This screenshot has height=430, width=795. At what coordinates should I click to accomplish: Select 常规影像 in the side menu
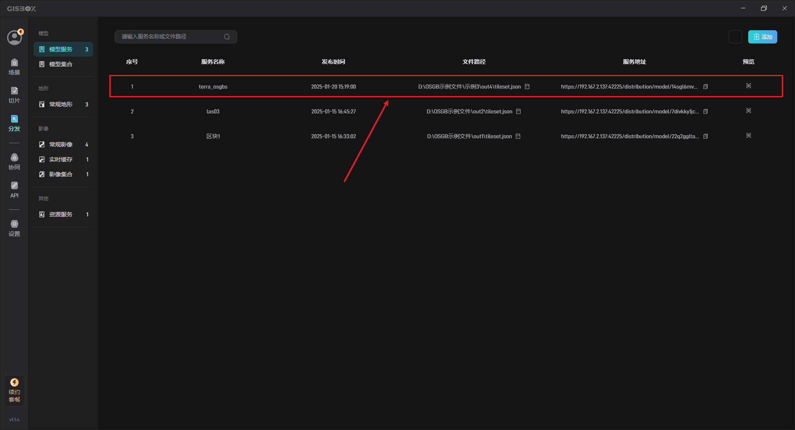(63, 144)
